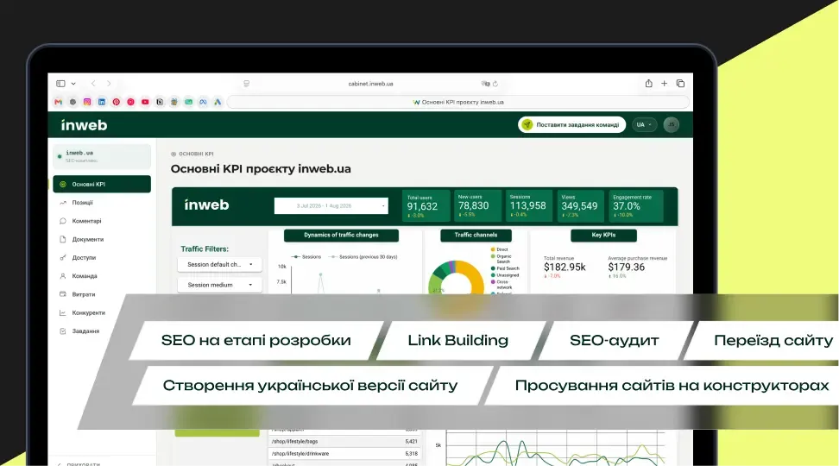Viewport: 839px width, 466px height.
Task: Open the LinkedIn bookmark icon
Action: [x=102, y=102]
